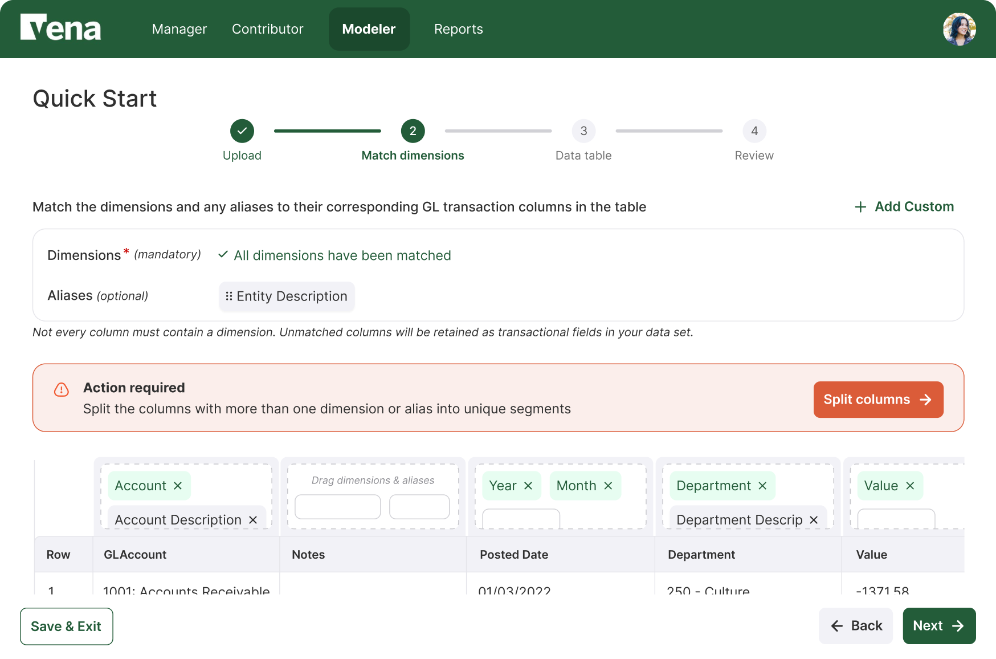
Task: Click step 3 Data table circle
Action: point(583,131)
